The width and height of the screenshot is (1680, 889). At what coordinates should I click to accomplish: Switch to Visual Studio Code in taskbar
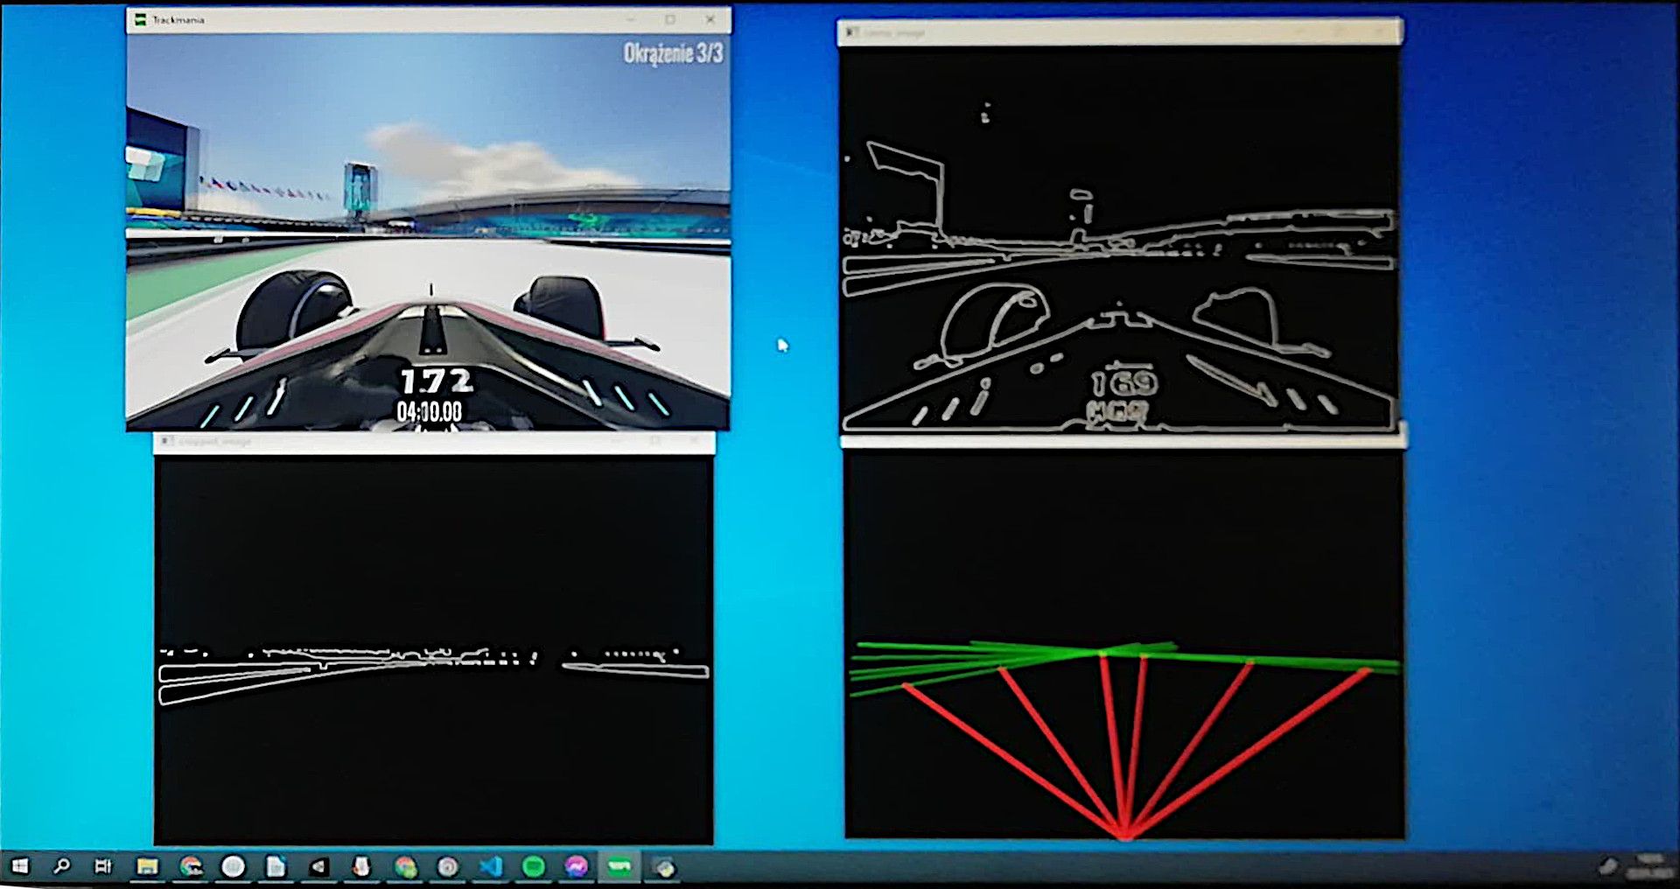(x=491, y=866)
